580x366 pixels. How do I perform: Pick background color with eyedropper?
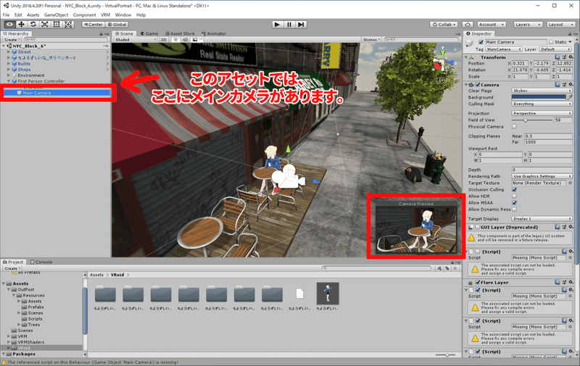[570, 97]
